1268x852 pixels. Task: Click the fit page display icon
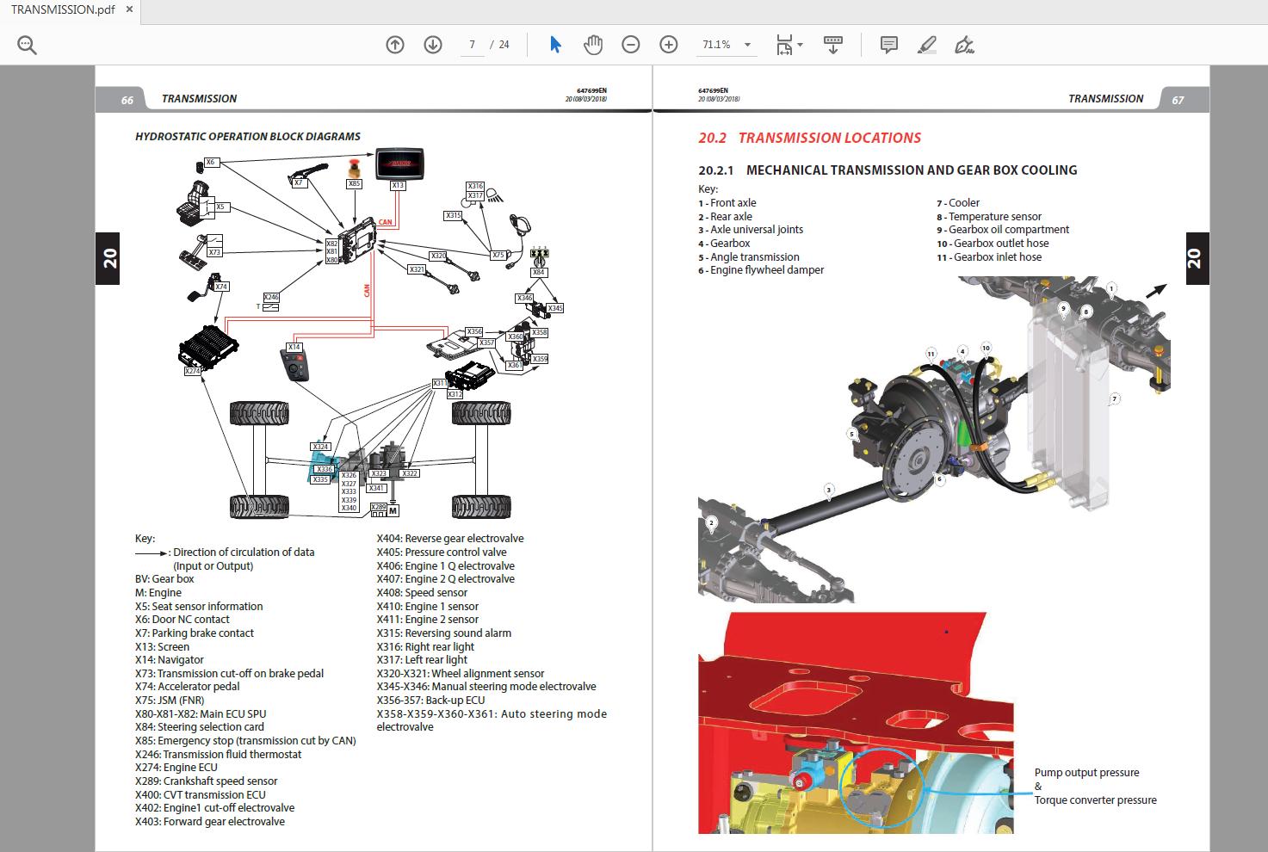(784, 45)
